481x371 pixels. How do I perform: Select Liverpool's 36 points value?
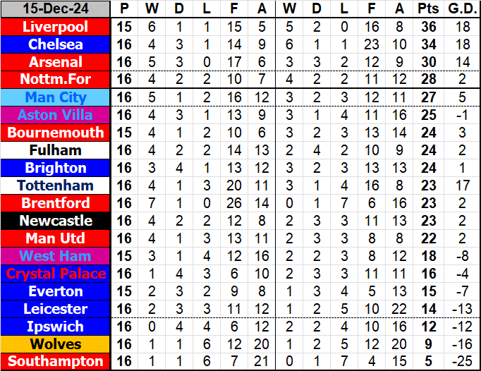pyautogui.click(x=427, y=27)
